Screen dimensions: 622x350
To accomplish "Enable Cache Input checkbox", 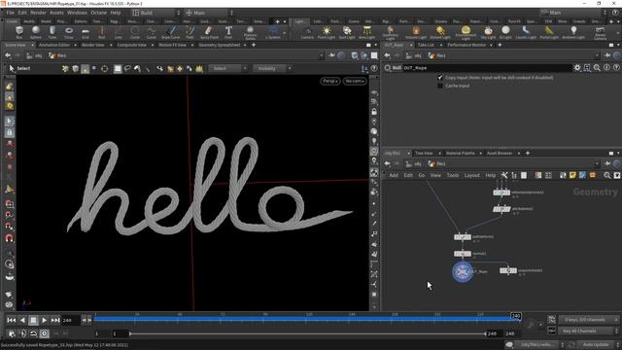I will pos(440,86).
